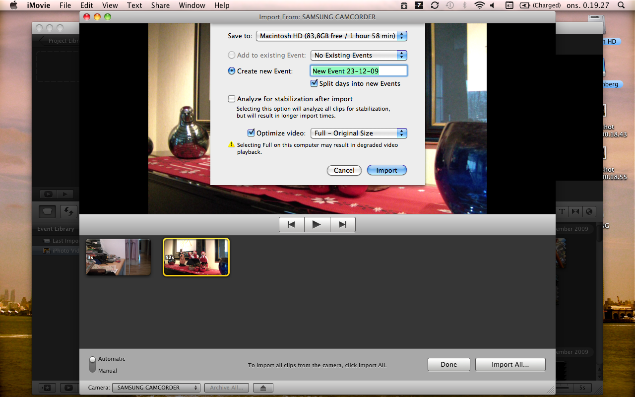This screenshot has width=635, height=397.
Task: Click the sync arrows menu bar icon
Action: (x=435, y=5)
